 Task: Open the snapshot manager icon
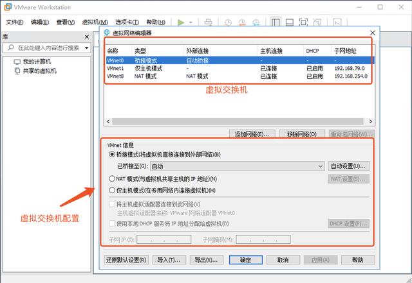coord(256,22)
